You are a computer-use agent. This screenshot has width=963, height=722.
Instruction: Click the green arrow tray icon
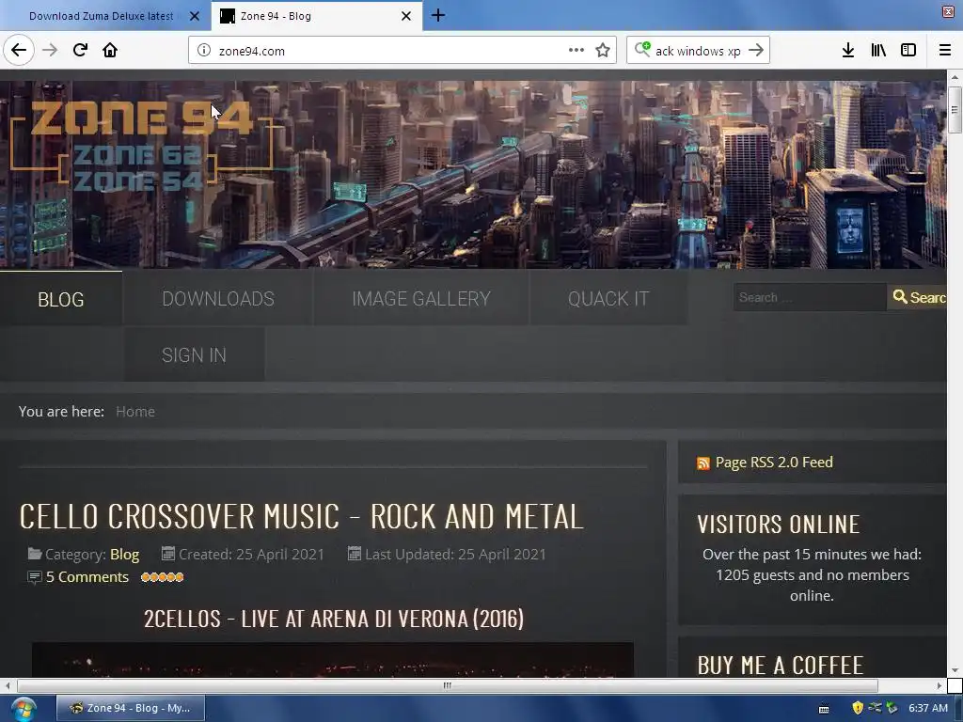892,708
